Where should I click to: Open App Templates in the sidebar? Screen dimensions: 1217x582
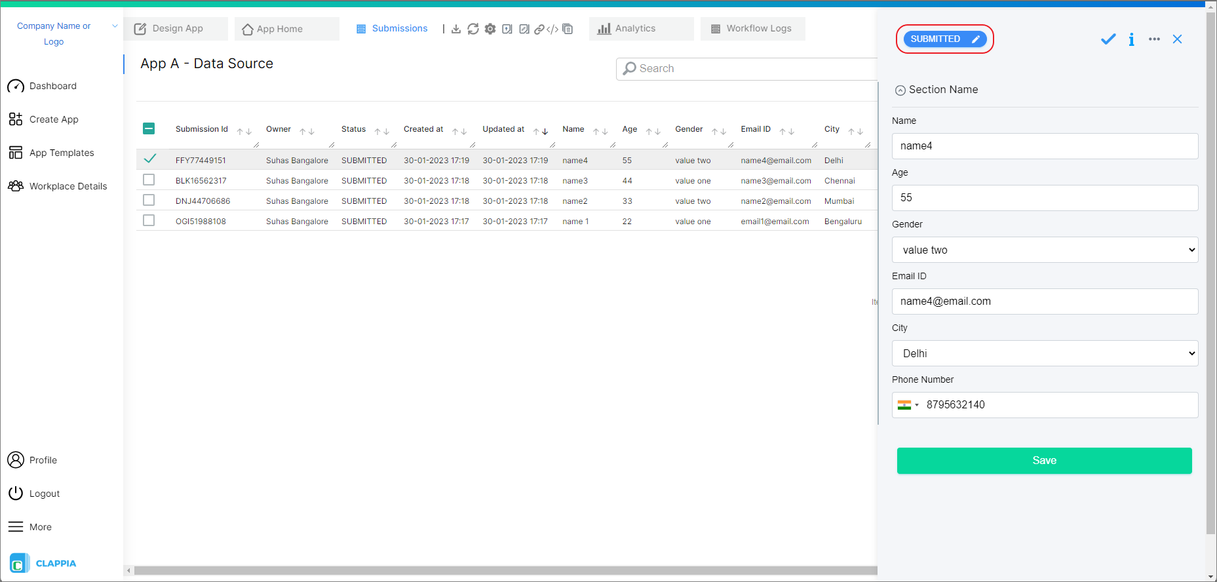[x=51, y=153]
